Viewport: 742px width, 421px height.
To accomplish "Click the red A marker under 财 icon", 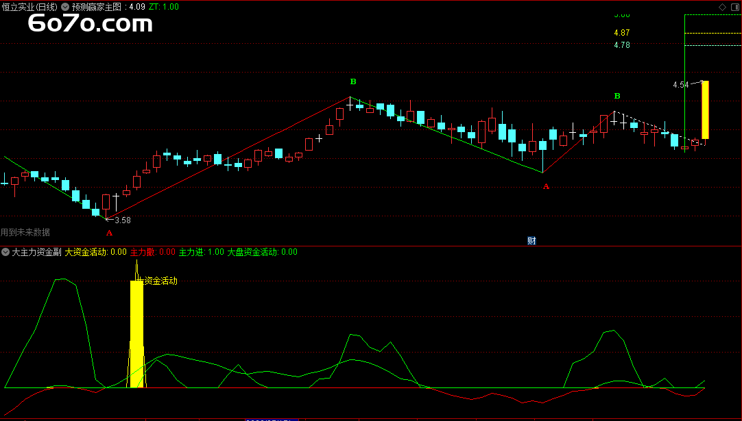I will pos(546,187).
